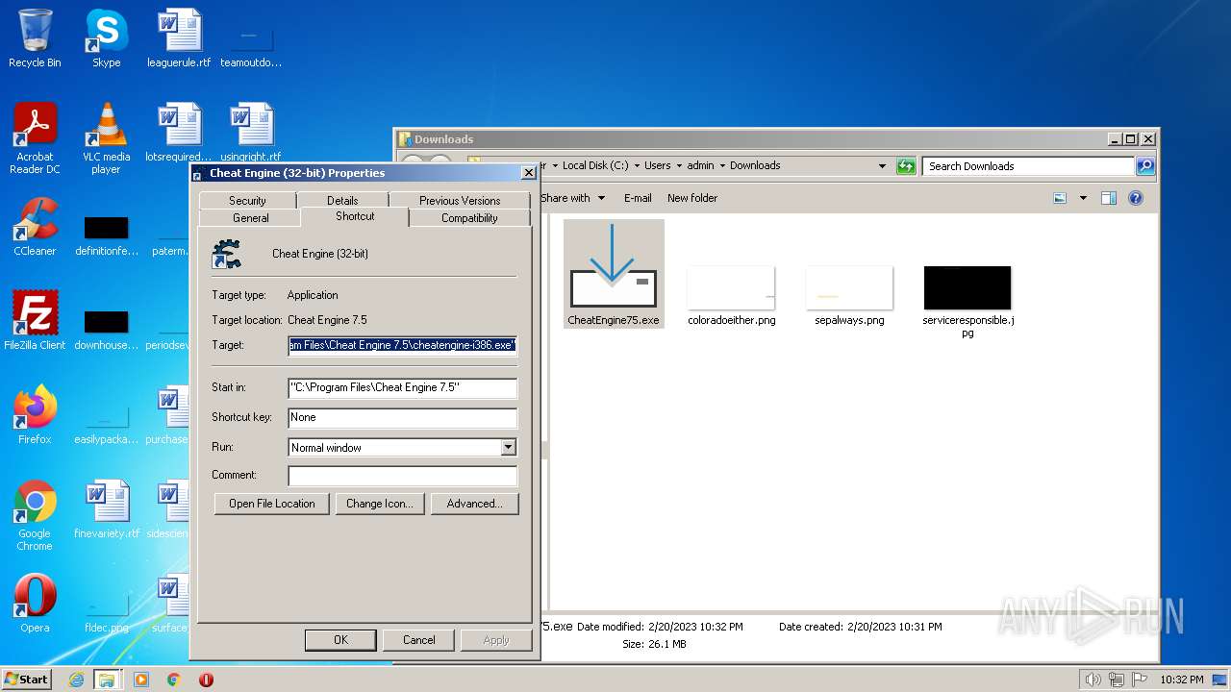Open Start menu
The image size is (1231, 692).
[27, 680]
